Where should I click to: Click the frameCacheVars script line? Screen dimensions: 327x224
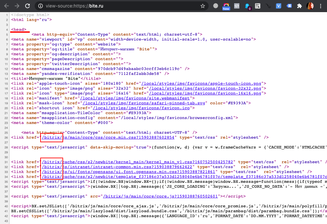(x=169, y=147)
